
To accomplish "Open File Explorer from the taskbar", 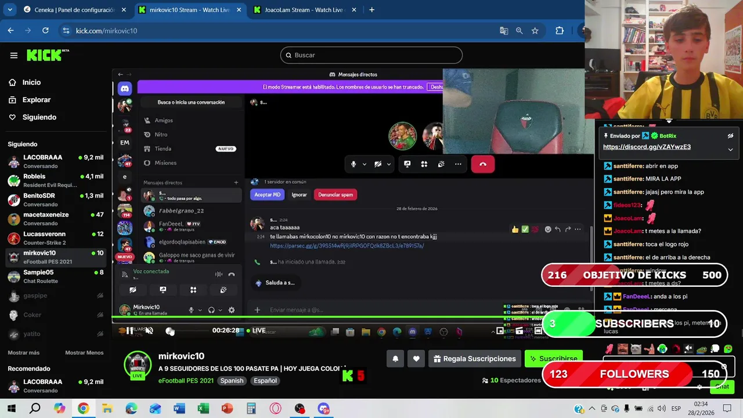I will click(x=107, y=409).
